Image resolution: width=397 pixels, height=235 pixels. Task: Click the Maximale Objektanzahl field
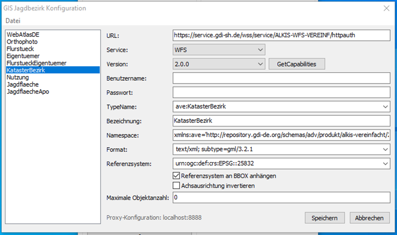tap(281, 197)
